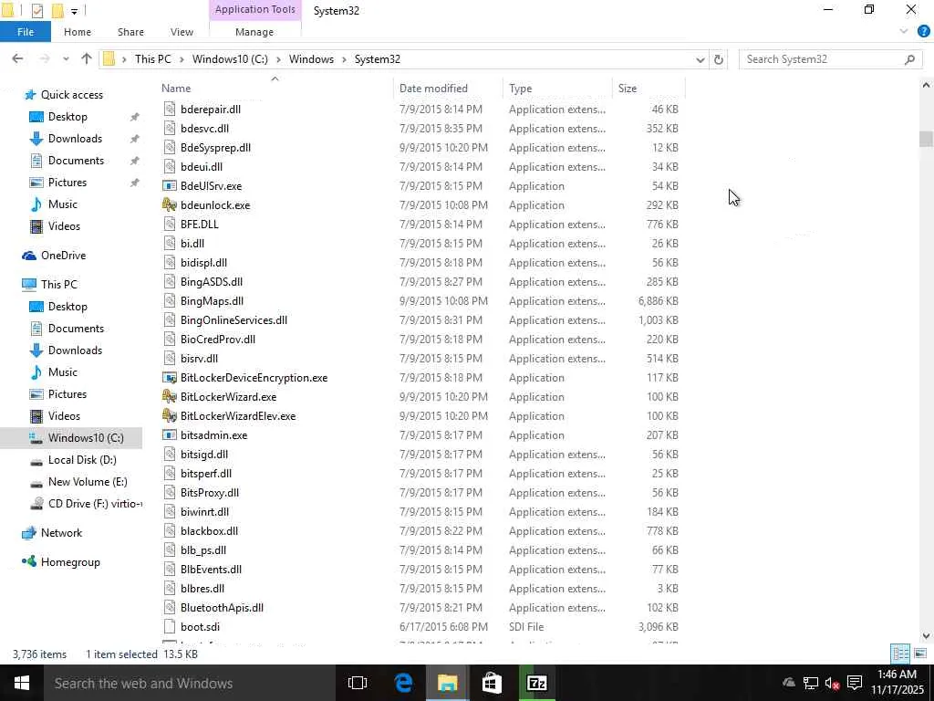This screenshot has width=934, height=701.
Task: Select the BitLockerWizard.exe file icon
Action: [x=170, y=397]
